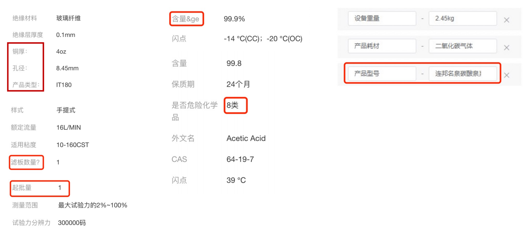Click the 铜厚 label

(20, 51)
